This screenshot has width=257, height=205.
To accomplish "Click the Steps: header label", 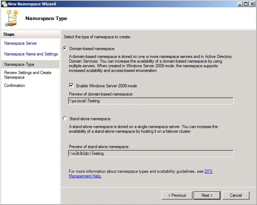I will tap(9, 34).
